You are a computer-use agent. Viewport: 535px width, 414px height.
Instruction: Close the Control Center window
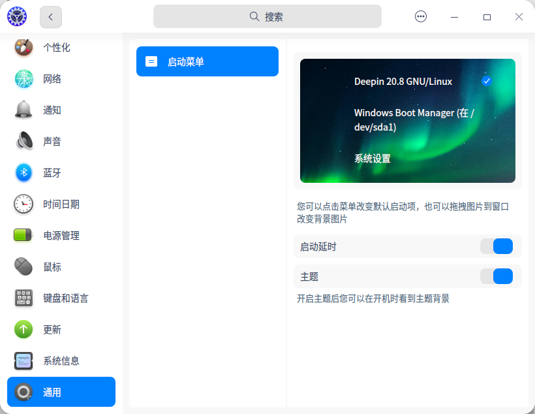coord(519,17)
